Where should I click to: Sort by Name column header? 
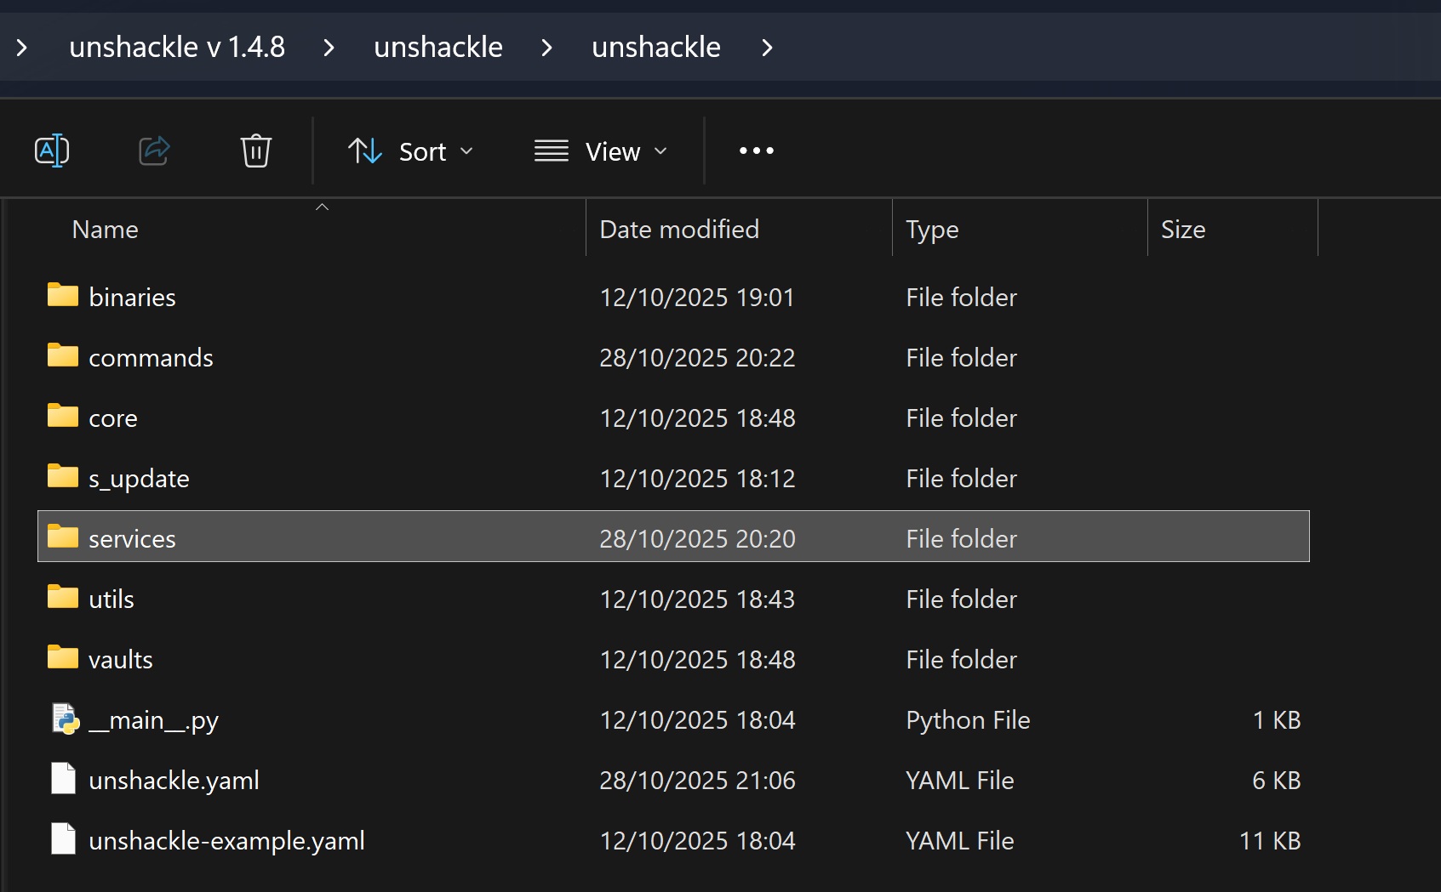(x=106, y=230)
